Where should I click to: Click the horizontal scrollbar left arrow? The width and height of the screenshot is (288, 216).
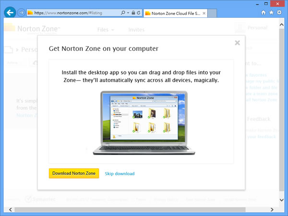11,210
